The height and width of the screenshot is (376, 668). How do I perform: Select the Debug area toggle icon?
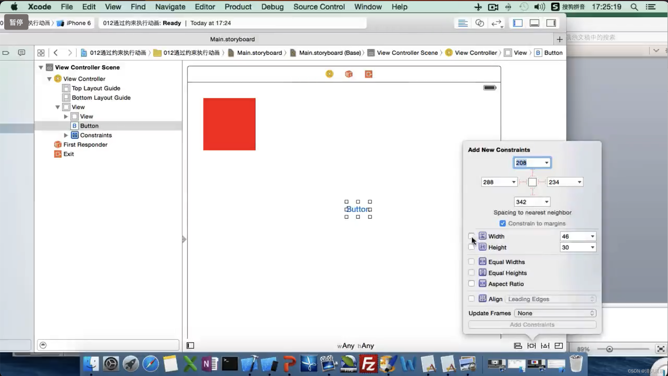coord(534,23)
